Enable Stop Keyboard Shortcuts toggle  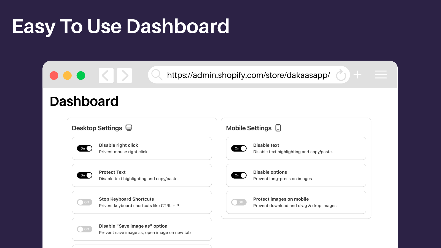pos(85,202)
